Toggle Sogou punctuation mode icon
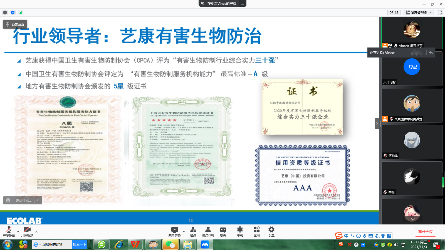 tap(352, 236)
